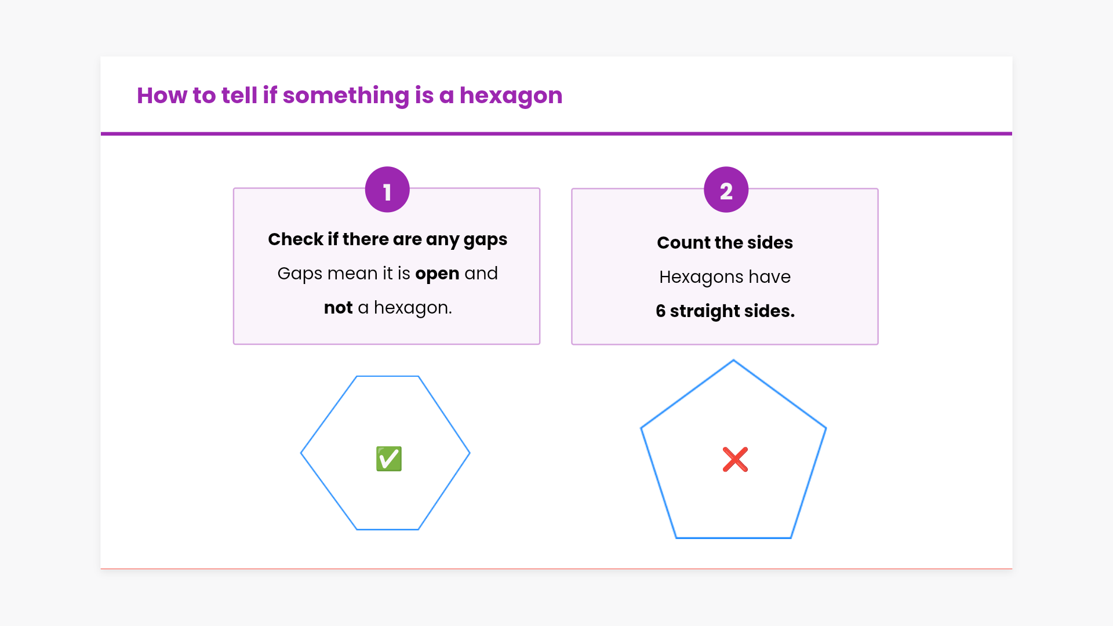Screen dimensions: 1113x626
Task: Click the word "and" after "open"
Action: coord(481,274)
